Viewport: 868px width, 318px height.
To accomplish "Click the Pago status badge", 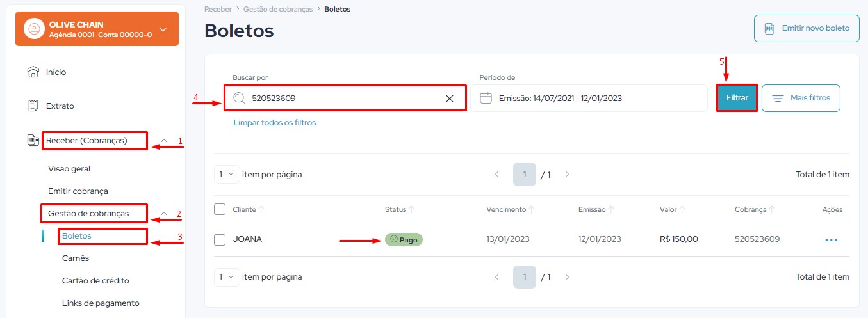I will [404, 239].
